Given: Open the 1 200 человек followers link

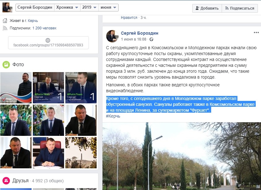Looking at the screenshot, I should coord(44,28).
